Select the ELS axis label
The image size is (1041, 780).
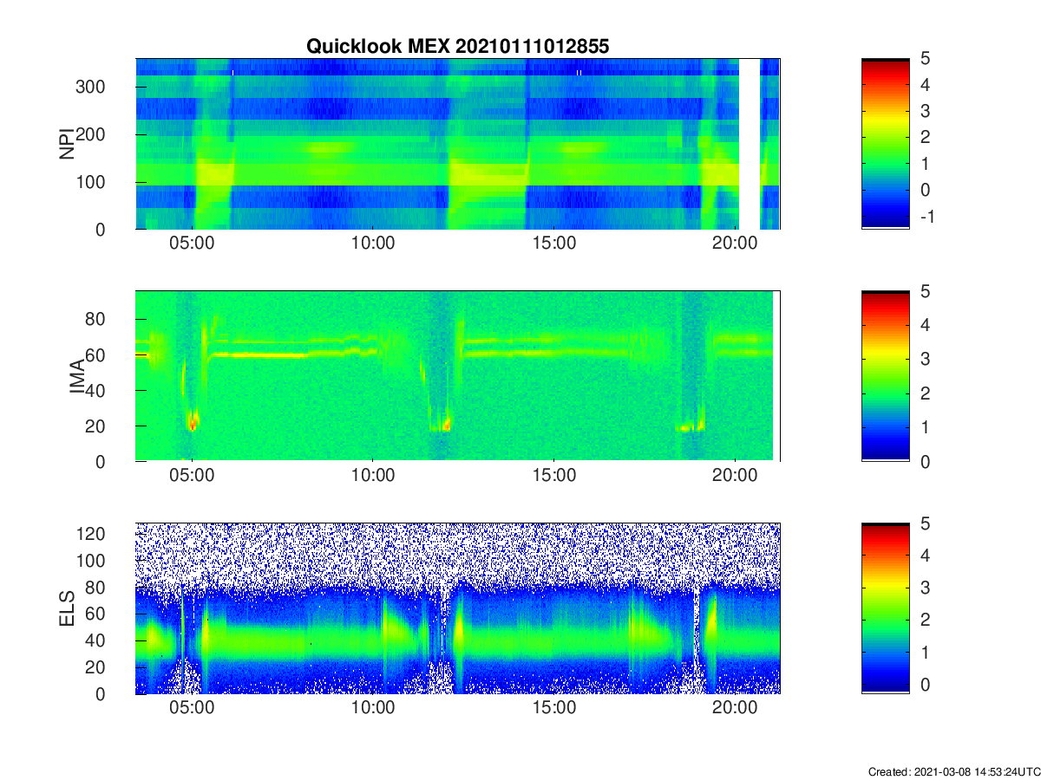pyautogui.click(x=67, y=608)
